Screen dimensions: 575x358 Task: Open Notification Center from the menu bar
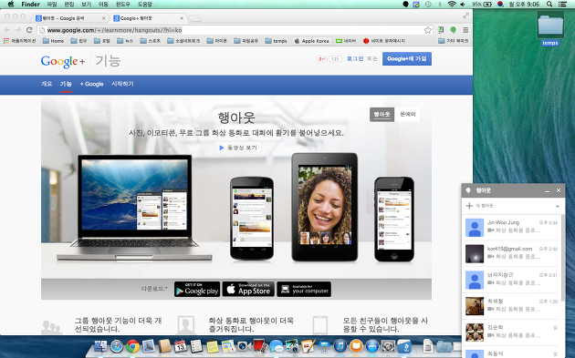coord(562,4)
